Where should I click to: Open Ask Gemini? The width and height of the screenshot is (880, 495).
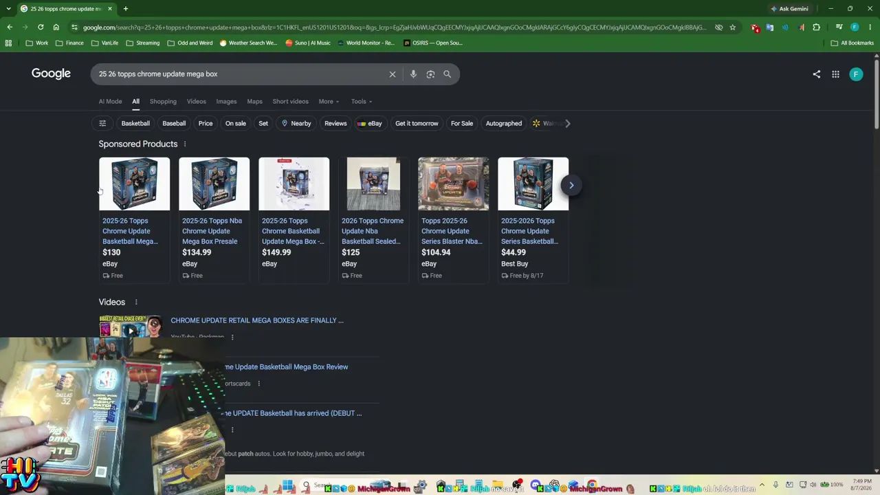coord(789,9)
